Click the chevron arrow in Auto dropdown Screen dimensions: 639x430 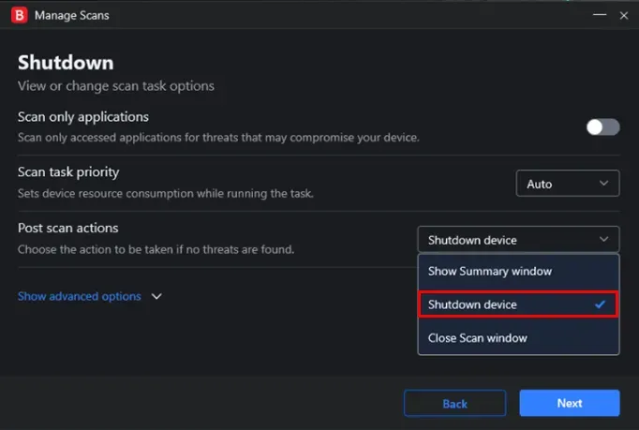[x=604, y=184]
